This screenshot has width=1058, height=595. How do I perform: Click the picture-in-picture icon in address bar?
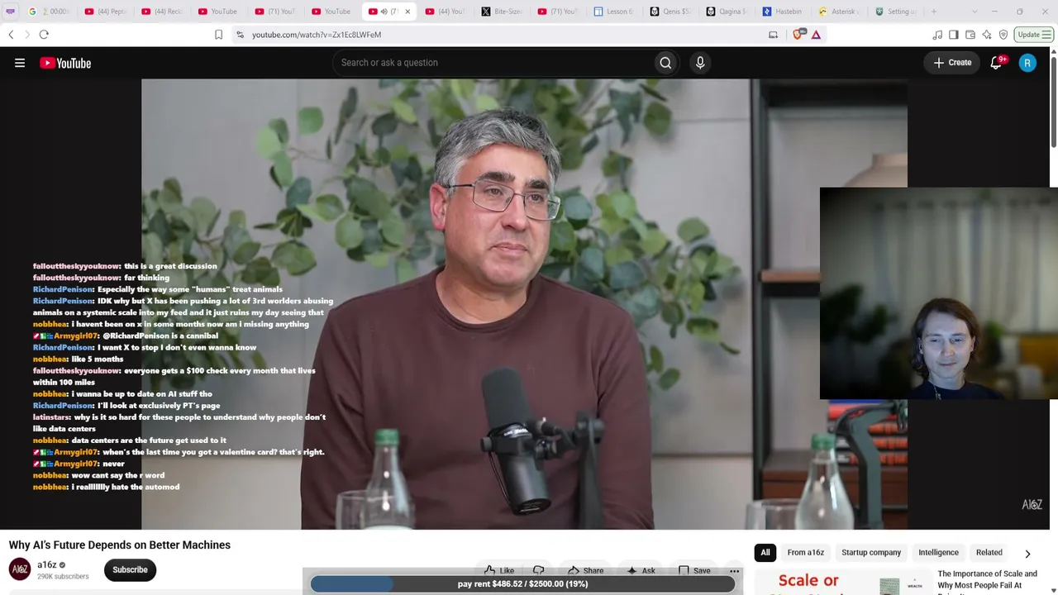(773, 35)
